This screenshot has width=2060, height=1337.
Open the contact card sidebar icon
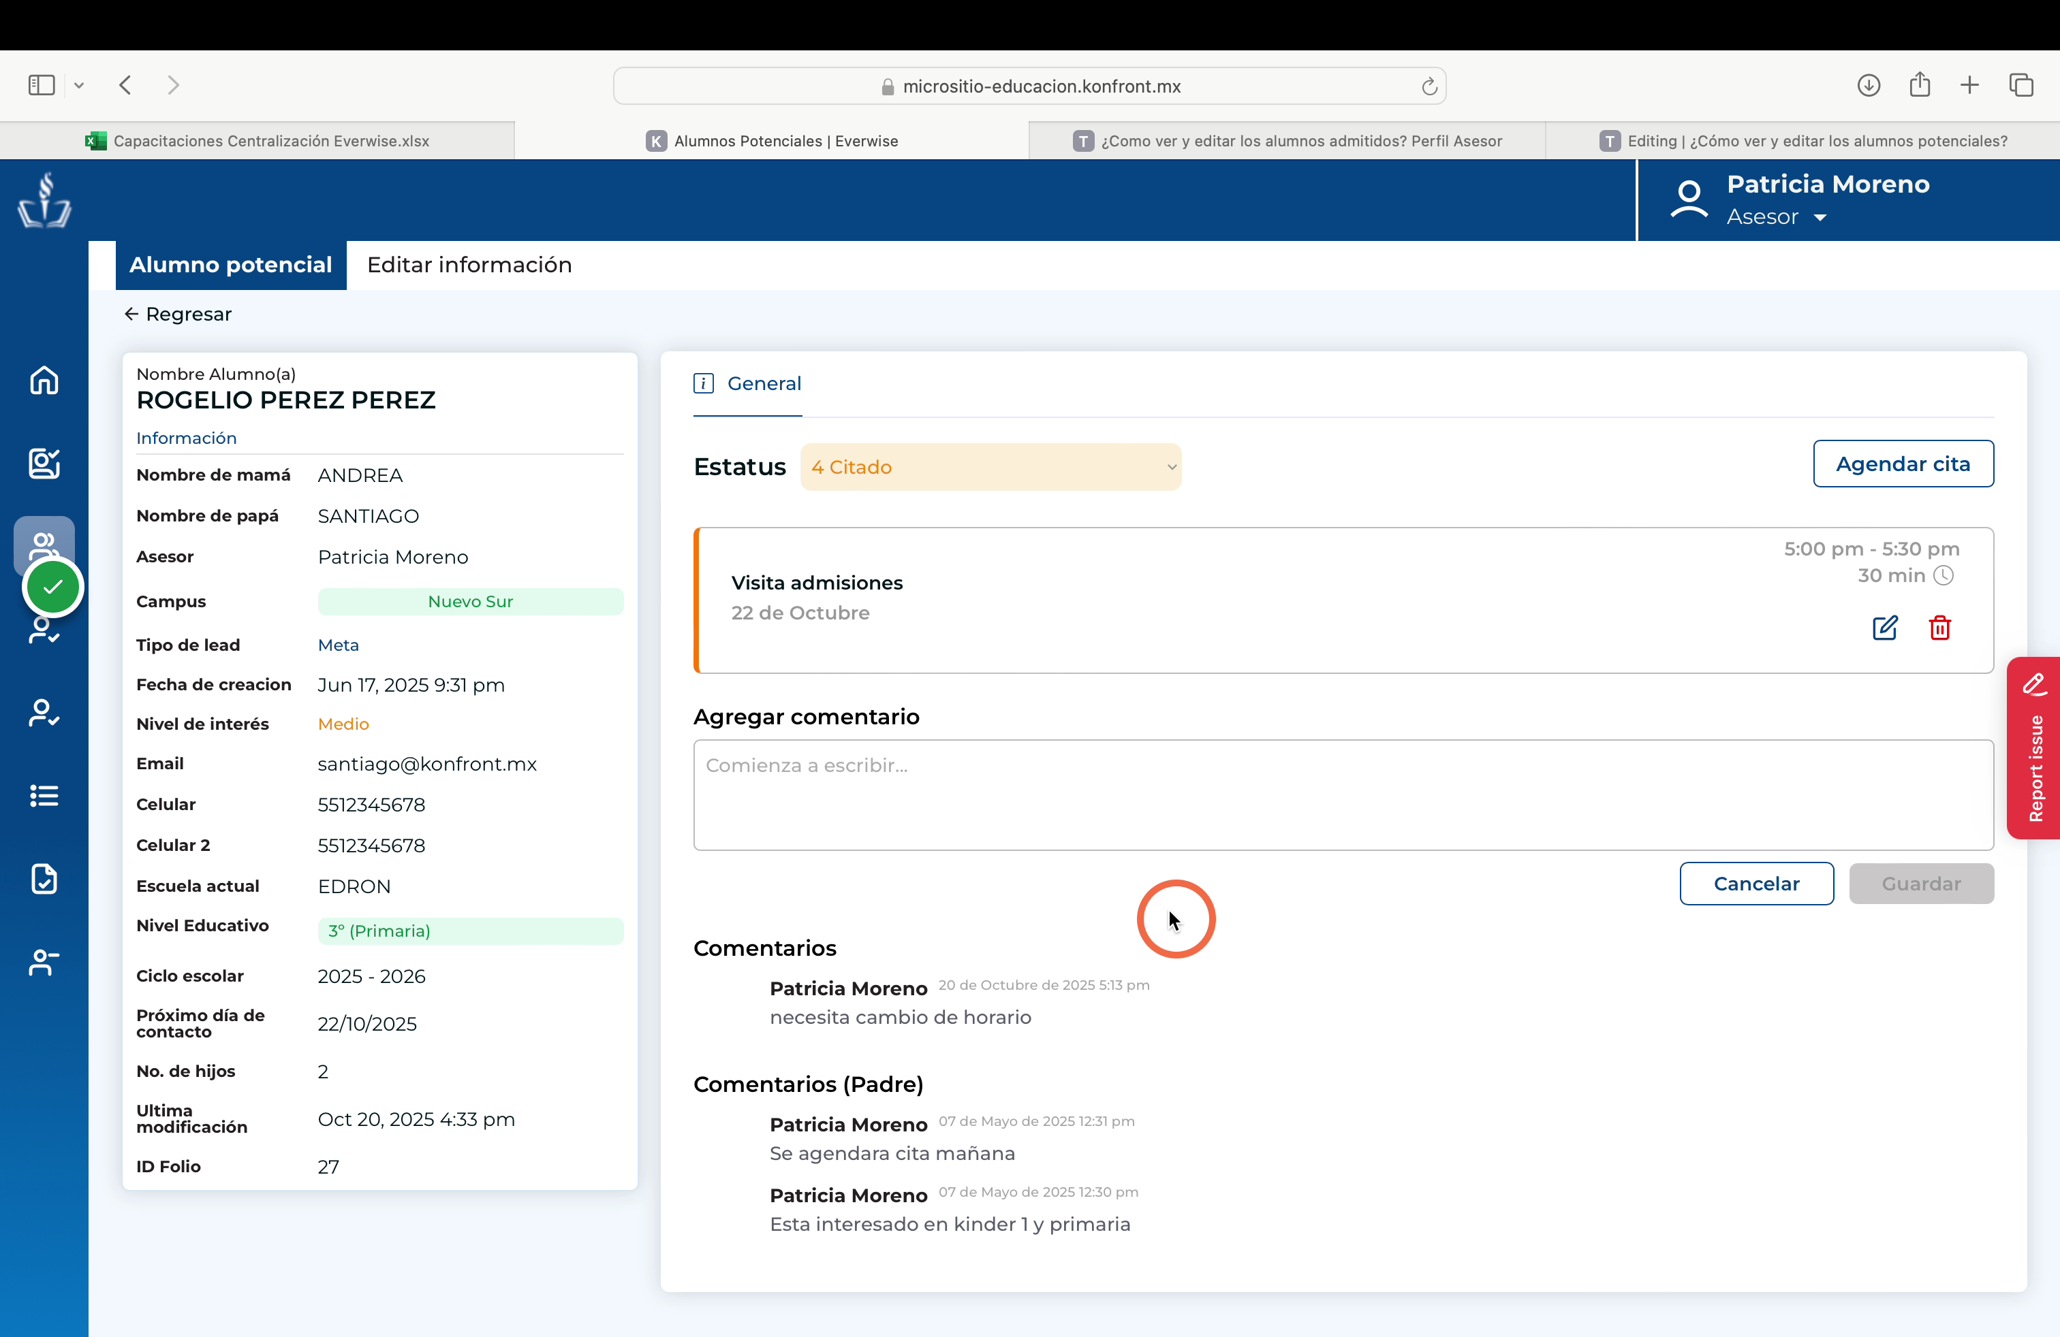(x=44, y=463)
